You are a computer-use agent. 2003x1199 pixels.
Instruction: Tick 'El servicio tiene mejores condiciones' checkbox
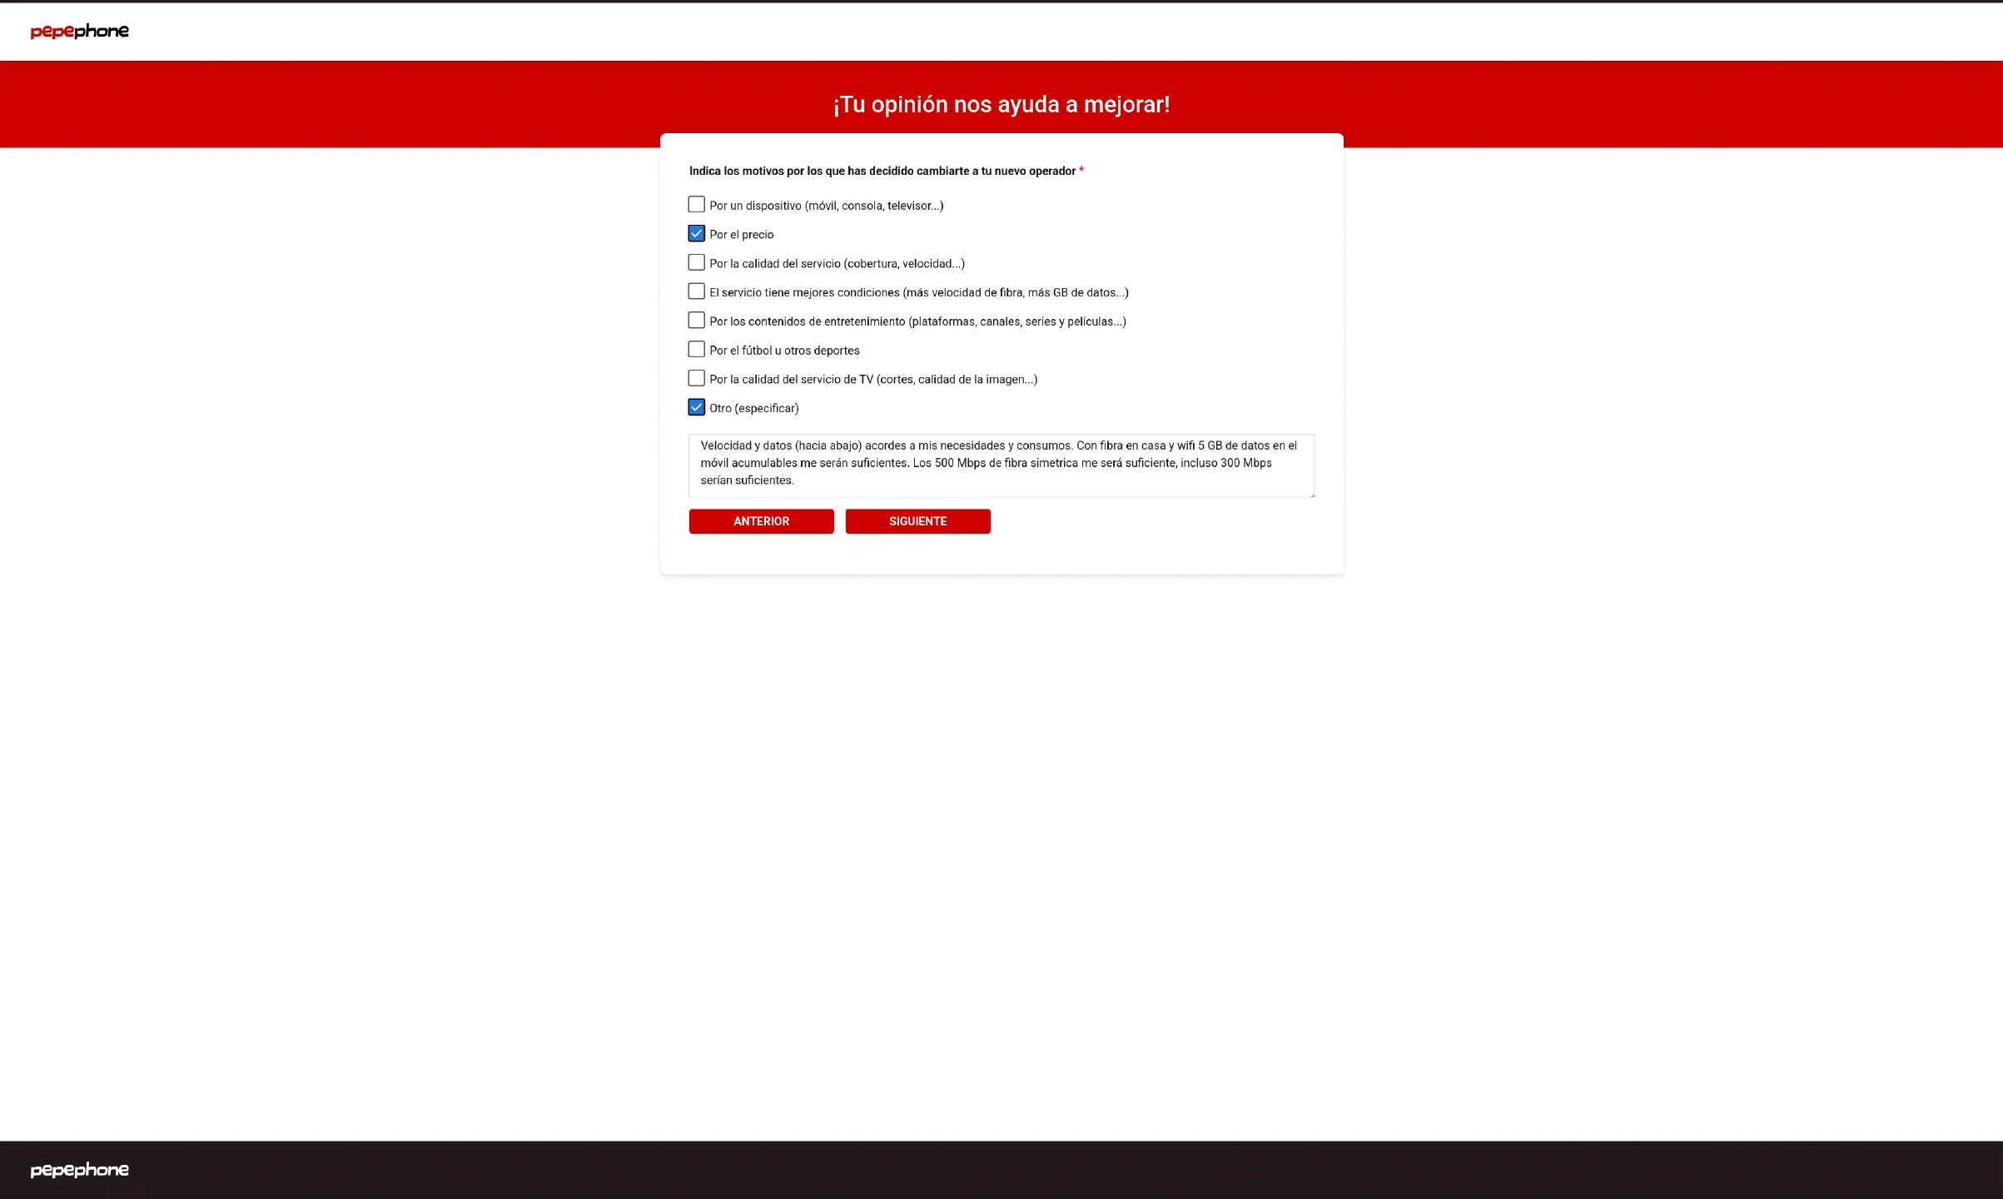[696, 291]
